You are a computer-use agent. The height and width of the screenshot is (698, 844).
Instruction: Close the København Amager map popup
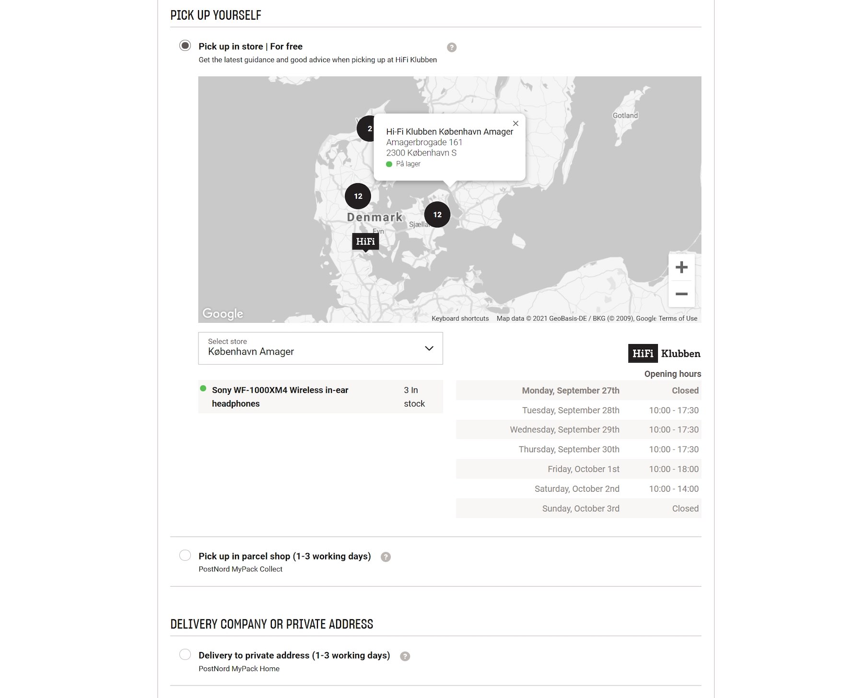516,123
